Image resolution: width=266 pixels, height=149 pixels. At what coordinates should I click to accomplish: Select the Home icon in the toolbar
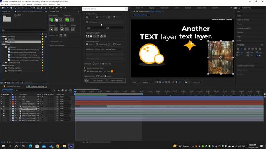(x=3, y=8)
